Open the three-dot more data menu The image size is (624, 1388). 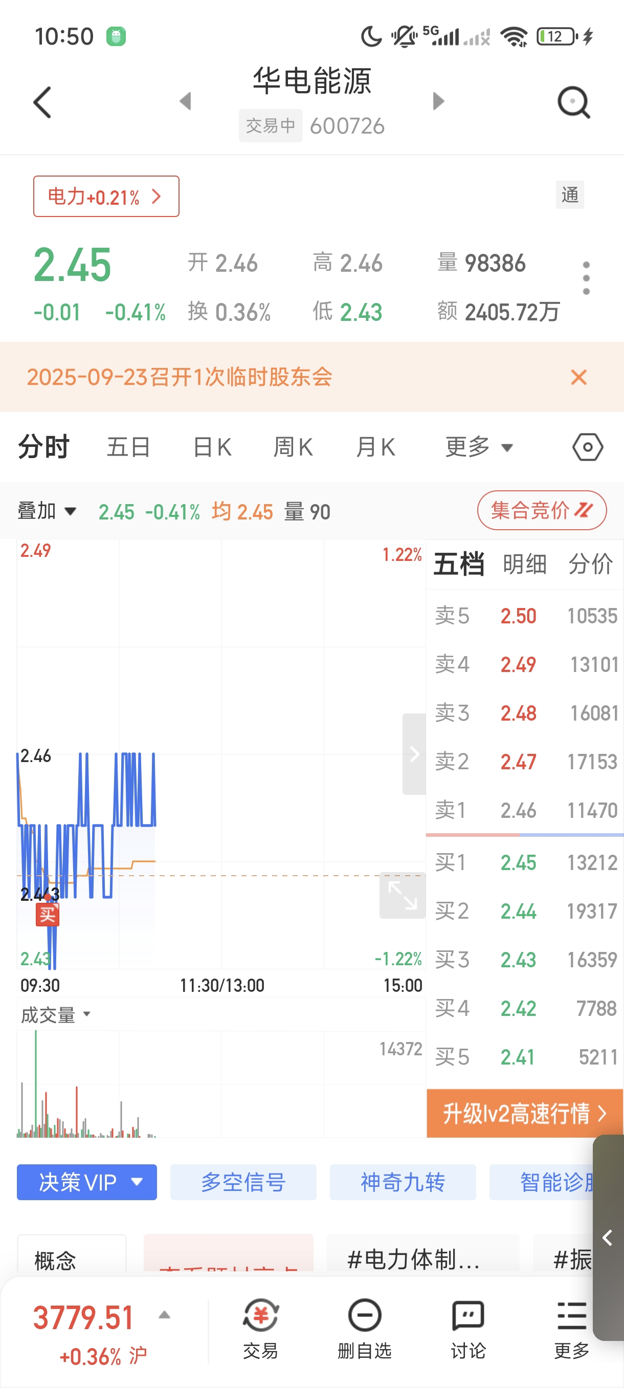click(586, 278)
